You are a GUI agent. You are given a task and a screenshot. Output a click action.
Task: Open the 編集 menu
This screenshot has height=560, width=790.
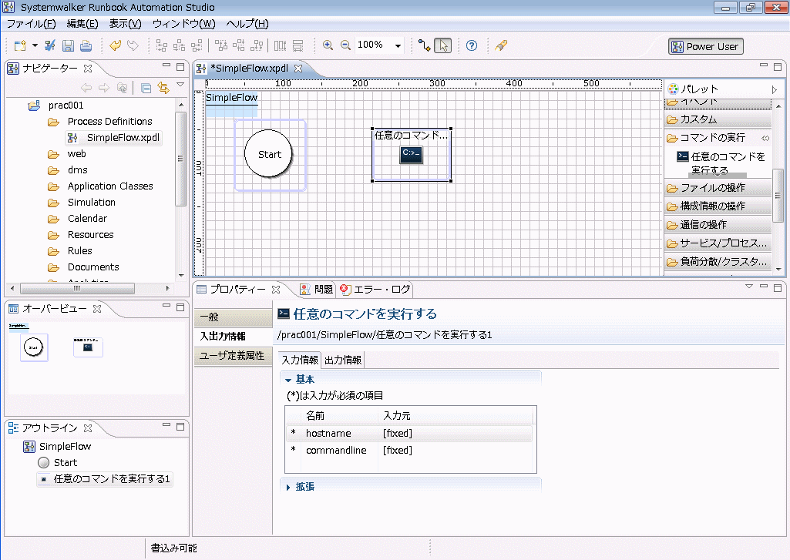click(x=82, y=24)
